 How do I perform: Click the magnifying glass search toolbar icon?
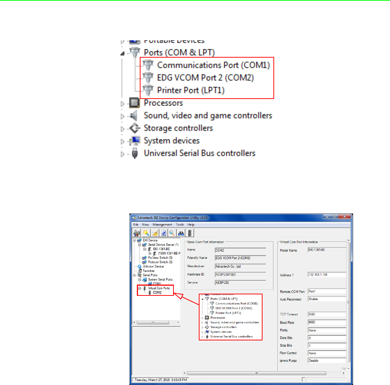pos(172,233)
